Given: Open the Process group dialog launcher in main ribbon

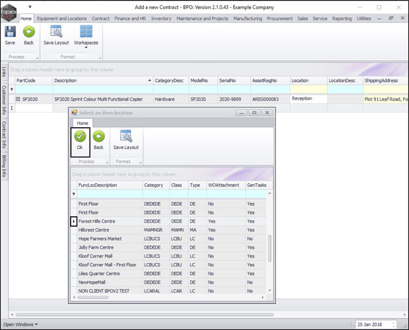Looking at the screenshot, I should 37,58.
